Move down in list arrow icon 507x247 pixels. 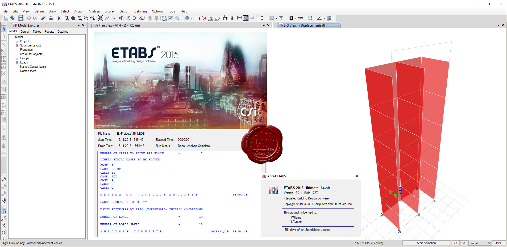(x=156, y=18)
